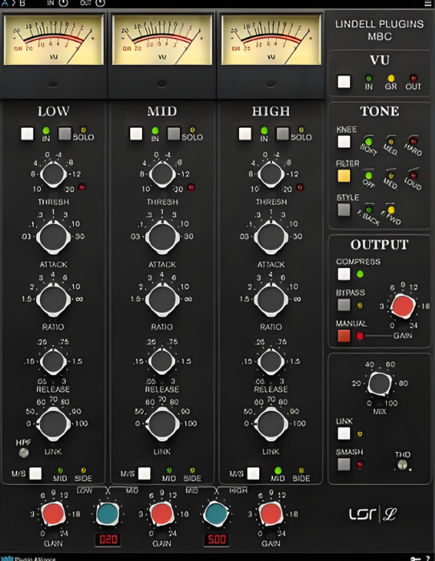Click the HIGH band VU meter
The height and width of the screenshot is (561, 435).
pos(271,39)
